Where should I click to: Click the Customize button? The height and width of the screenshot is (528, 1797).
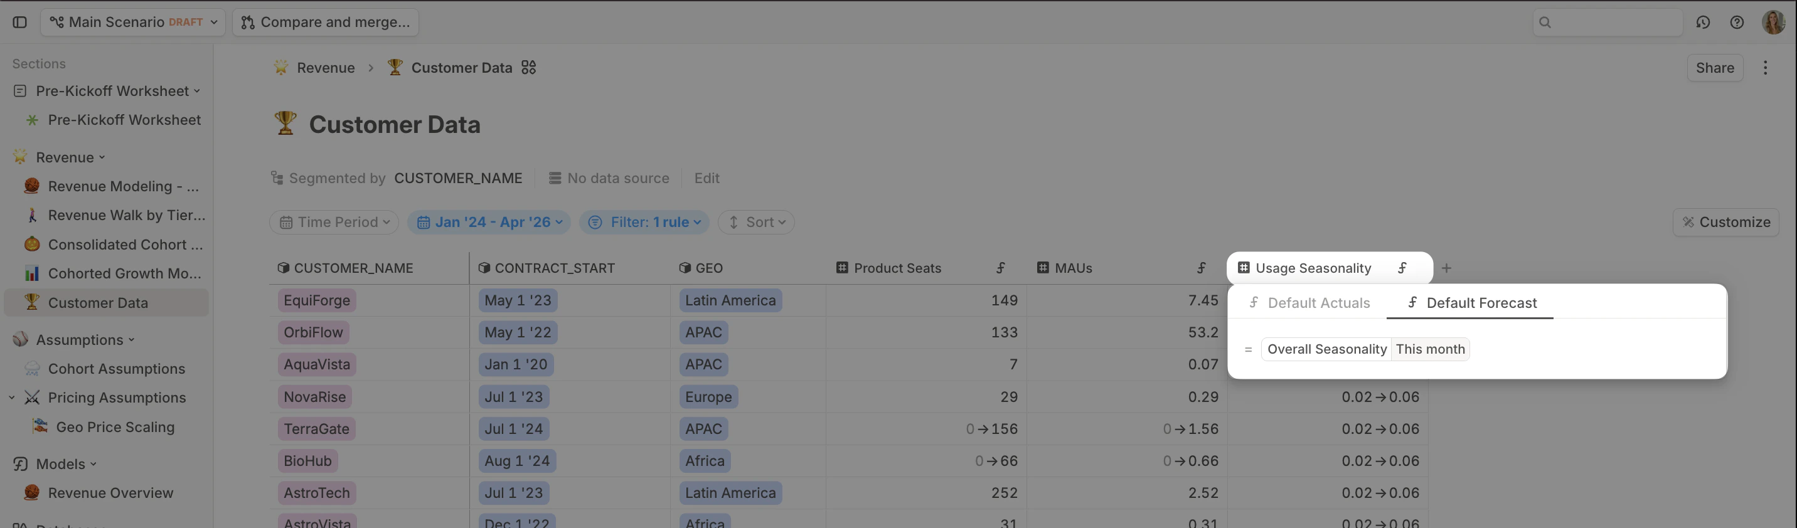point(1726,222)
